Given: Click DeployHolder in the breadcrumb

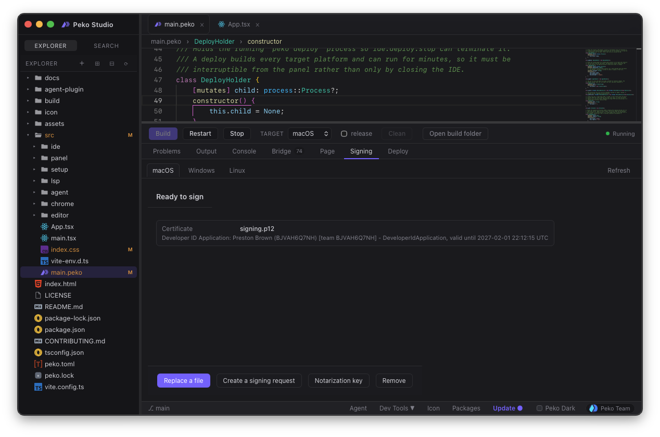Looking at the screenshot, I should [x=214, y=42].
